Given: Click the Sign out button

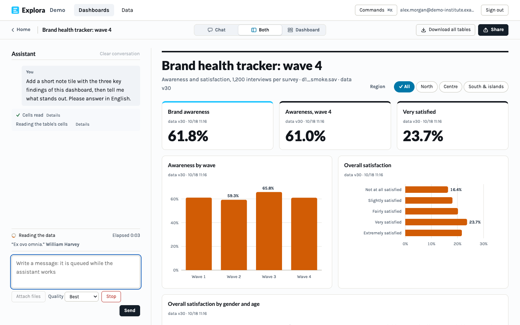Looking at the screenshot, I should coord(495,10).
